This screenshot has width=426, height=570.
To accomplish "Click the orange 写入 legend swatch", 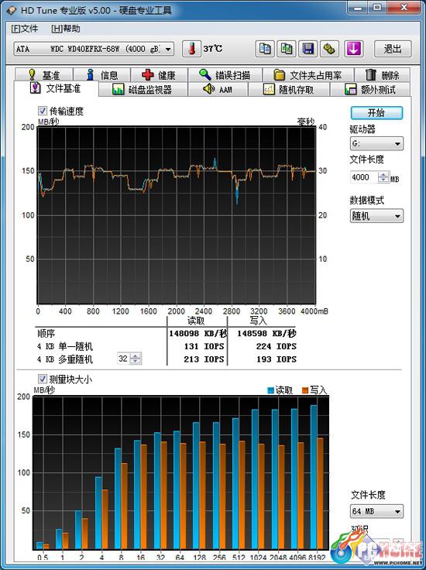I will 305,390.
